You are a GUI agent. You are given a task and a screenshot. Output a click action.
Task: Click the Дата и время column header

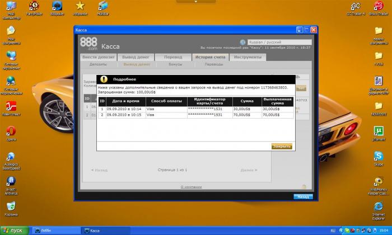click(126, 101)
